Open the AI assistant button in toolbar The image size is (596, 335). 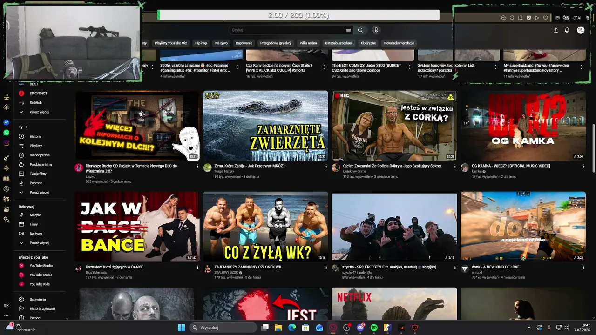(578, 18)
